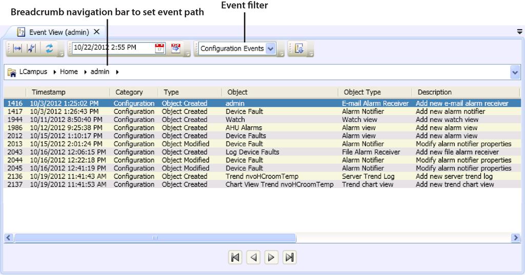The image size is (525, 275).
Task: Refresh the event list with the refresh icon
Action: 49,49
